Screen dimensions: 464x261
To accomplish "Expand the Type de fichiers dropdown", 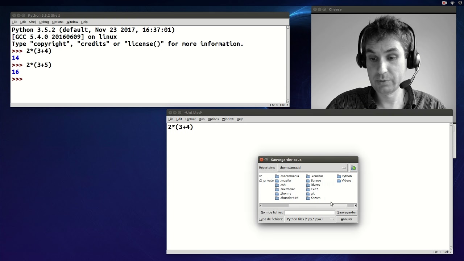I will coord(310,219).
